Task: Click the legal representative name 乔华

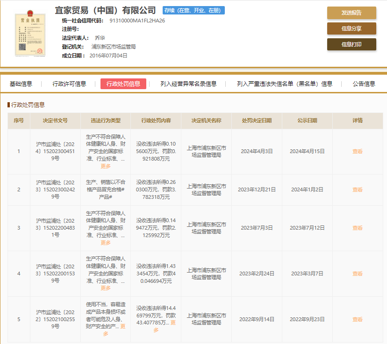Action: 100,38
